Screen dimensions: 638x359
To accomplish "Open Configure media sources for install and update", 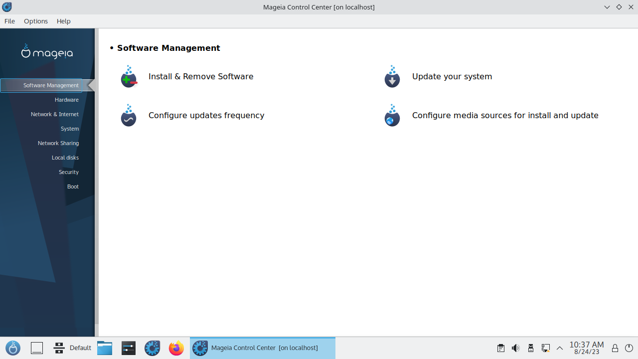I will point(505,115).
